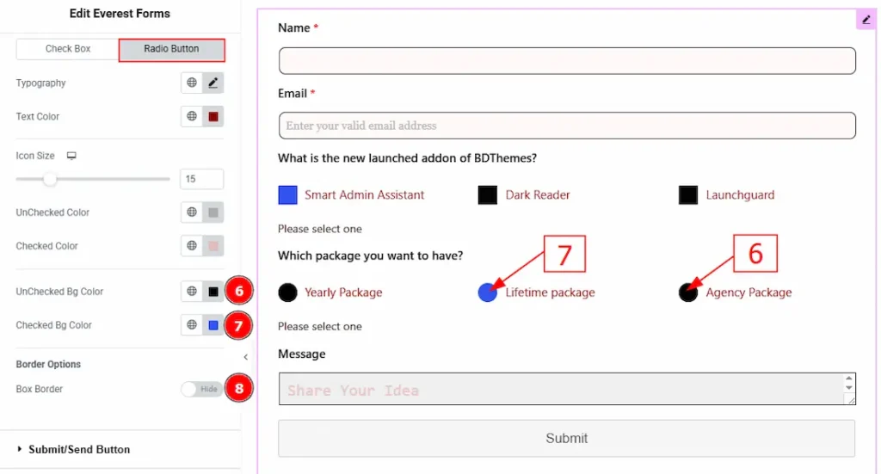Switch to the Radio Button tab

pos(171,49)
